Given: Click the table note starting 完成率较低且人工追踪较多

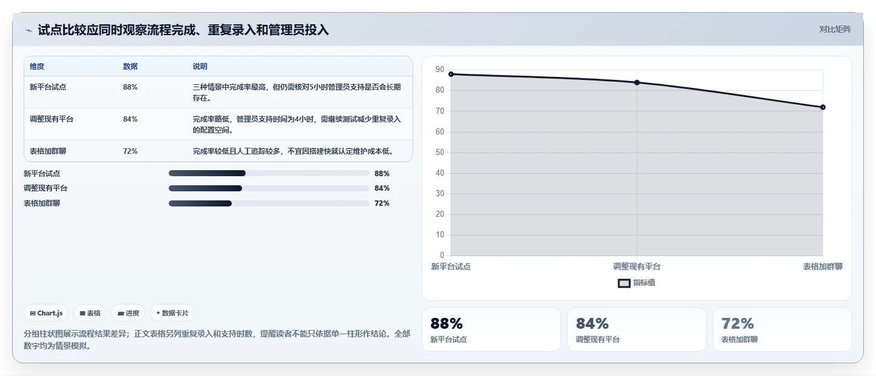Looking at the screenshot, I should click(293, 151).
